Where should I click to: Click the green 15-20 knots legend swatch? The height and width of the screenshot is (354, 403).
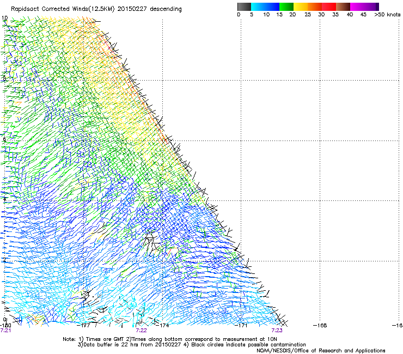coord(286,7)
